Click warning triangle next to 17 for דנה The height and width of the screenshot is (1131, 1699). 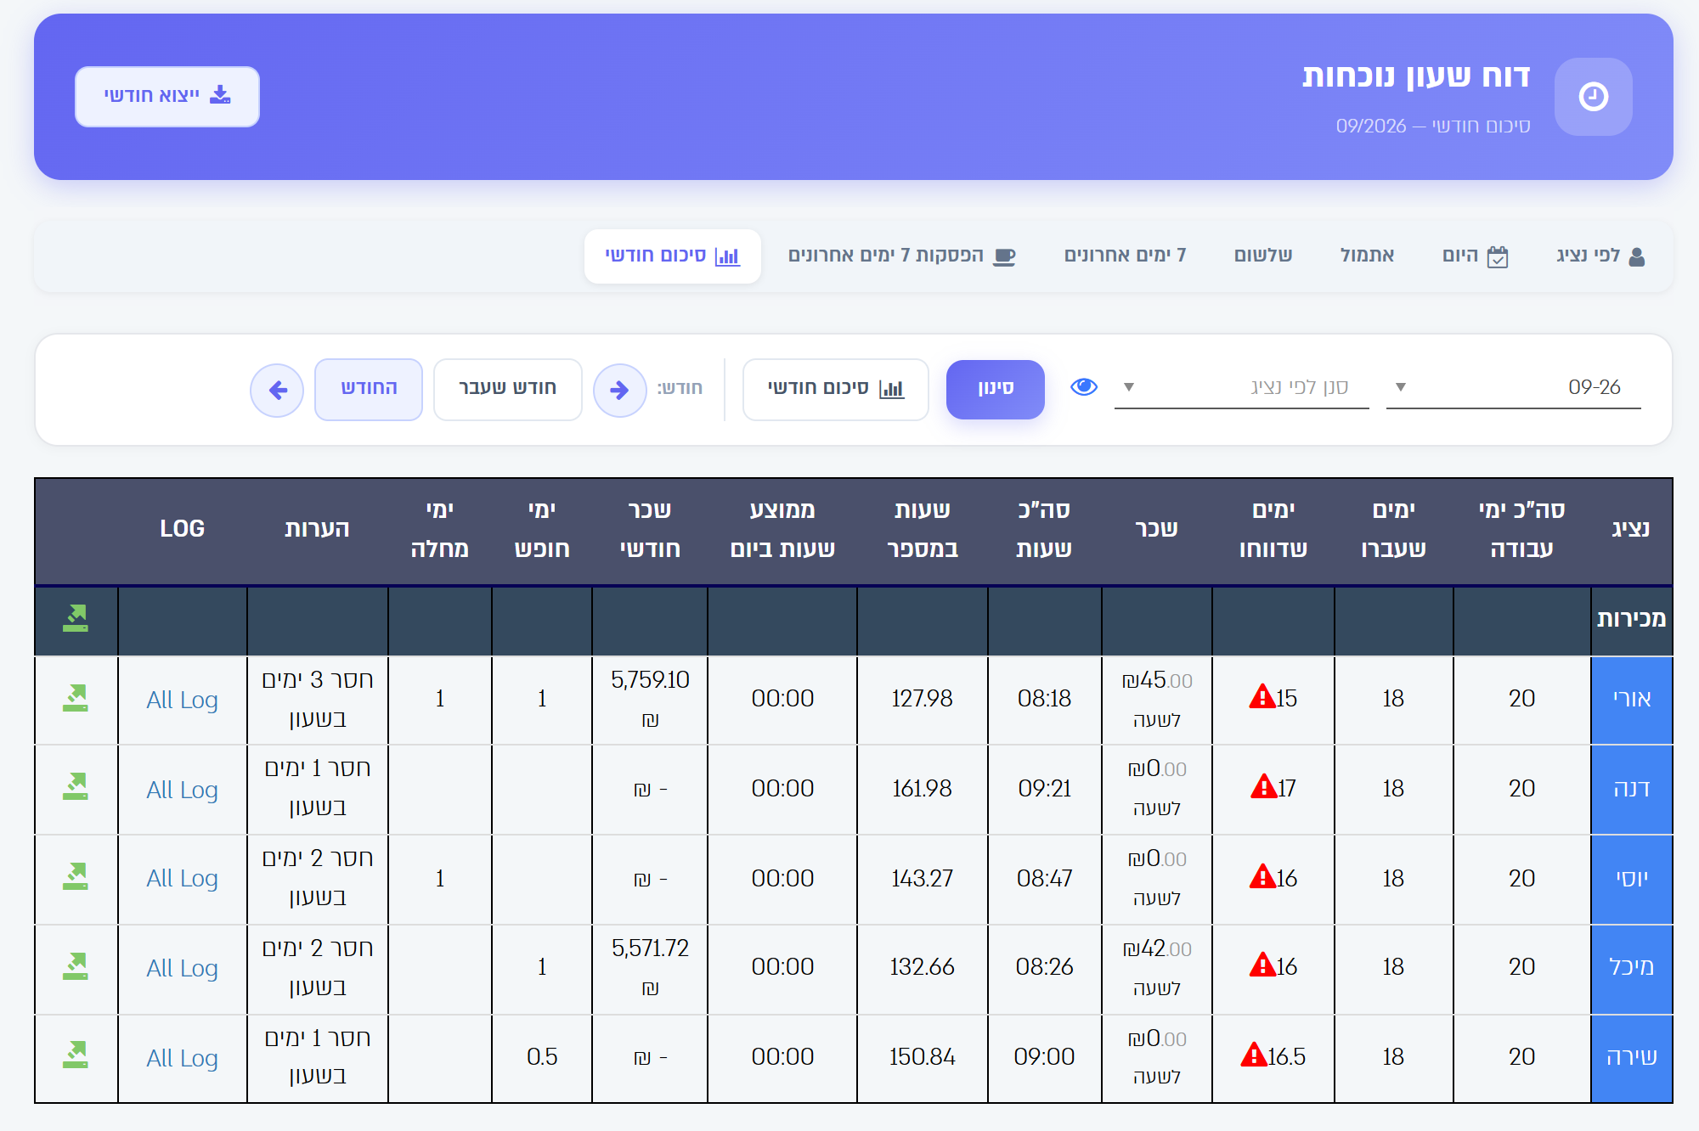click(x=1263, y=787)
